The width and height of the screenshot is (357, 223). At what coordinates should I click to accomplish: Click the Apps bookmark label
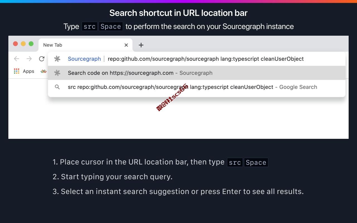(x=28, y=71)
